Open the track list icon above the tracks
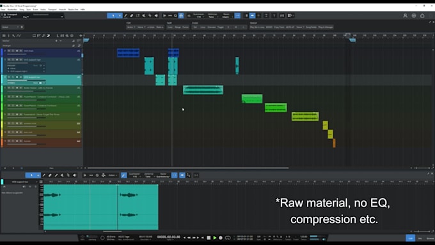The image size is (435, 245). (x=4, y=36)
